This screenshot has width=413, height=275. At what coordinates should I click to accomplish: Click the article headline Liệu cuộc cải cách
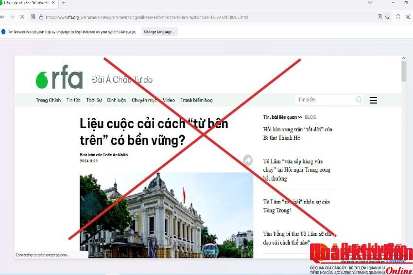pyautogui.click(x=154, y=132)
